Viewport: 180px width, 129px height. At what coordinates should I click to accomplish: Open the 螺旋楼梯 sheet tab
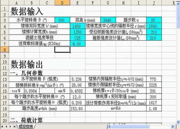(26, 126)
